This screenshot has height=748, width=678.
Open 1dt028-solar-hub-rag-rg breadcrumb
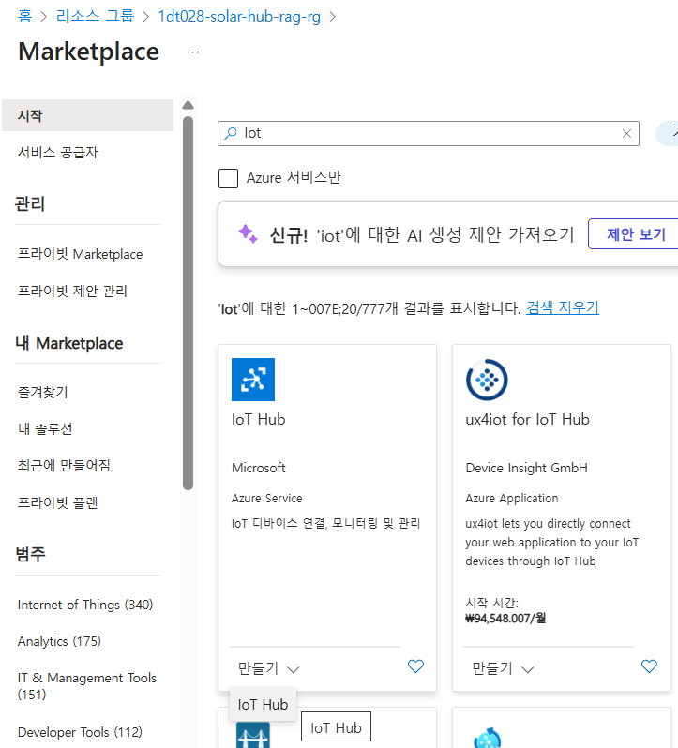(x=239, y=16)
